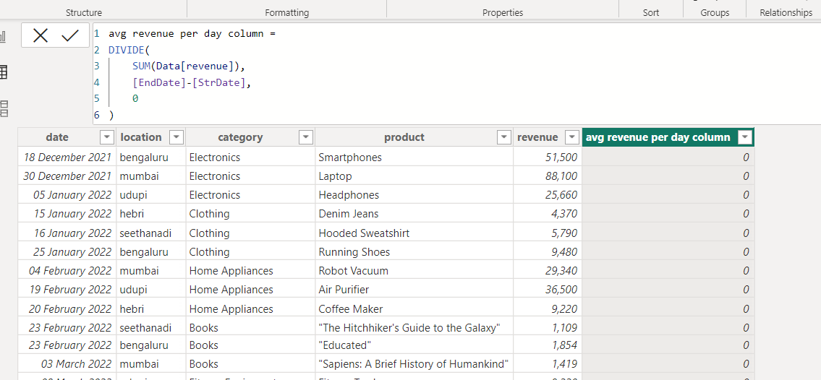Image resolution: width=821 pixels, height=380 pixels.
Task: Click the revenue value 25,660
Action: point(561,195)
